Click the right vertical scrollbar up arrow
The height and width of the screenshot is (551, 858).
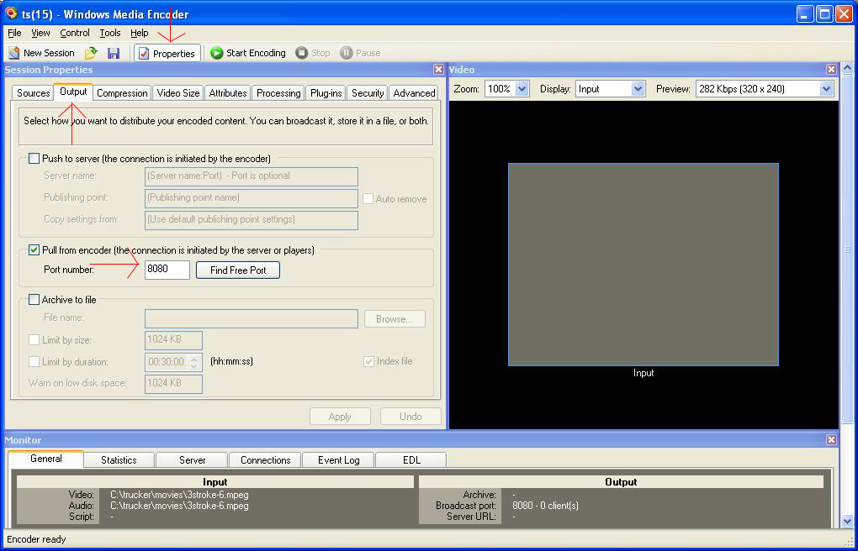(x=847, y=69)
